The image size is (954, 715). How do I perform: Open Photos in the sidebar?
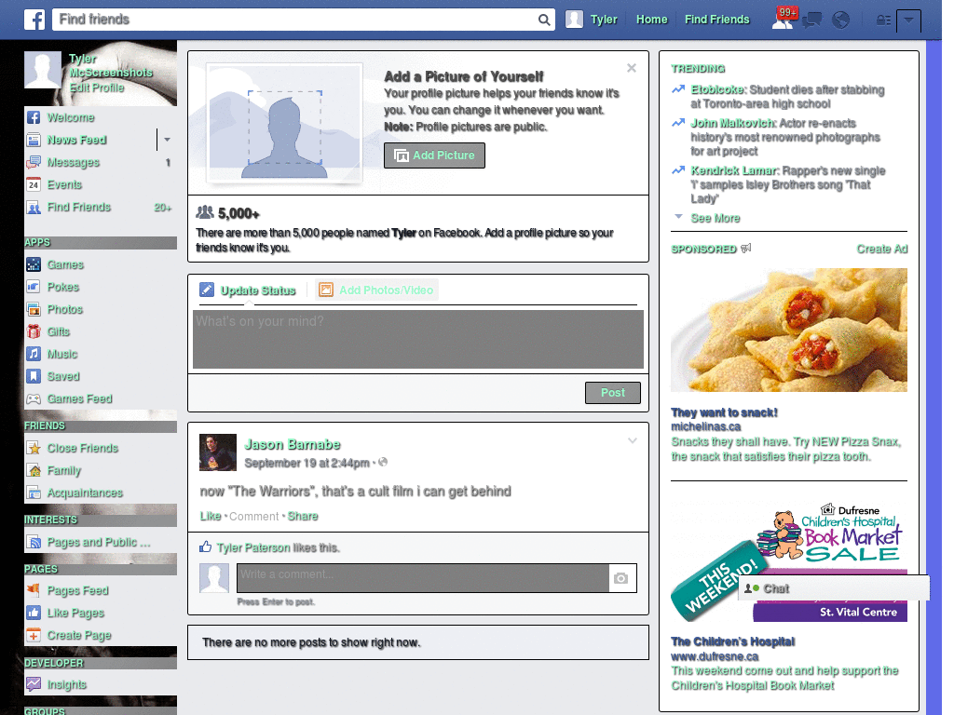64,309
